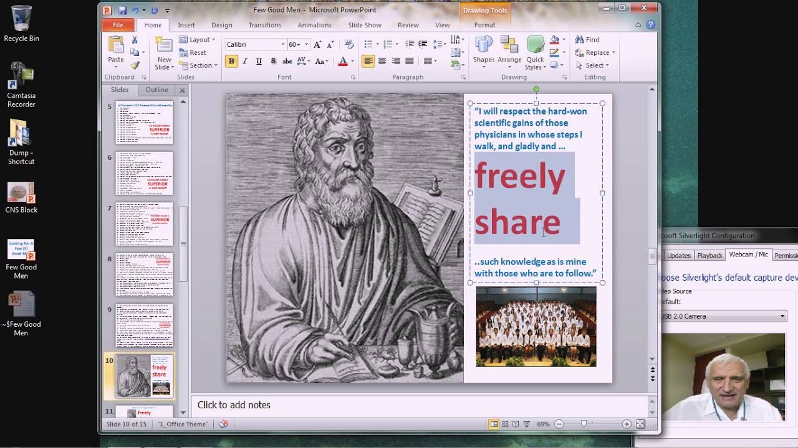Start Slide Show from status bar icon
The image size is (798, 448).
coord(527,424)
